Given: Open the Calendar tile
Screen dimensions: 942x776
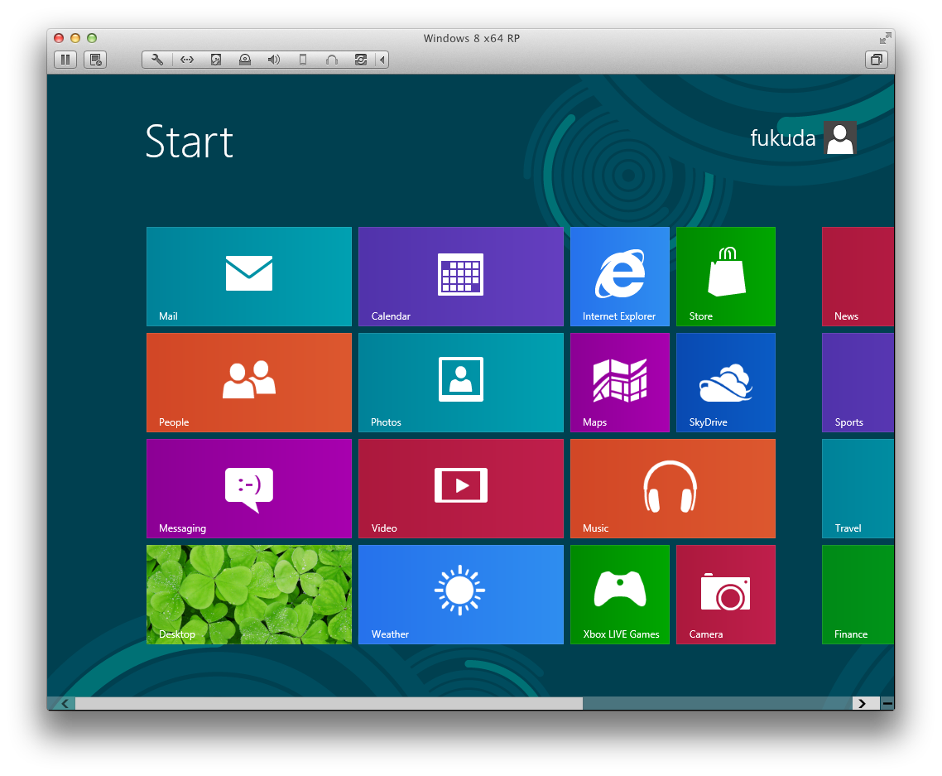Looking at the screenshot, I should (461, 277).
